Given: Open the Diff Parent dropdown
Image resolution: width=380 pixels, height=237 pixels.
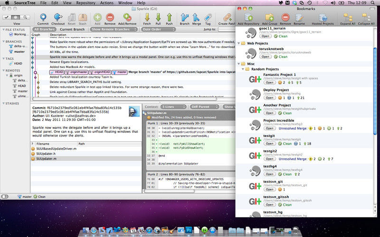Looking at the screenshot, I should 205,107.
